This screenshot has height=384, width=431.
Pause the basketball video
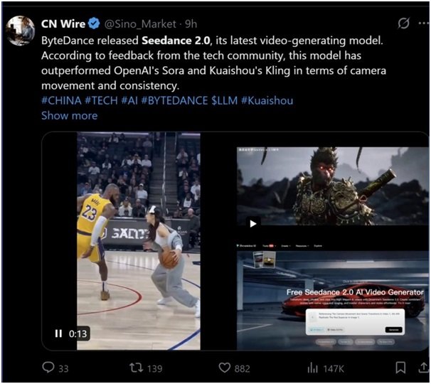[58, 334]
